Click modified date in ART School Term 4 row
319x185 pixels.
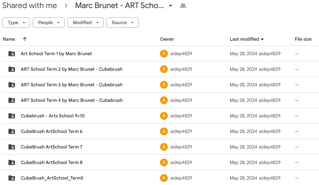point(243,100)
